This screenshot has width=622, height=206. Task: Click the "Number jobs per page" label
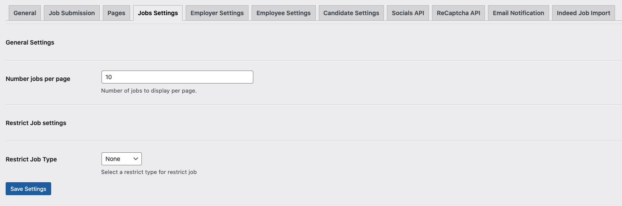click(38, 79)
